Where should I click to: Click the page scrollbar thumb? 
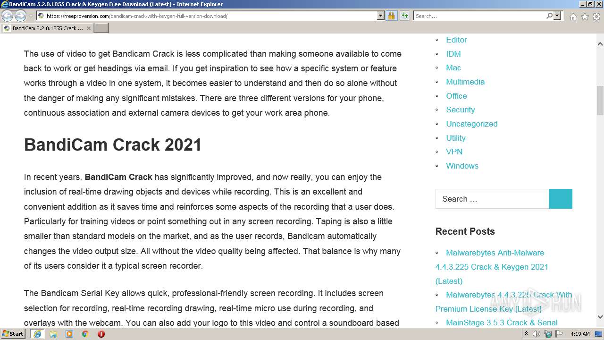point(600,101)
